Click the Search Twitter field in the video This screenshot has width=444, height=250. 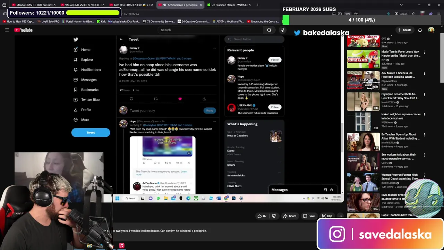[254, 39]
